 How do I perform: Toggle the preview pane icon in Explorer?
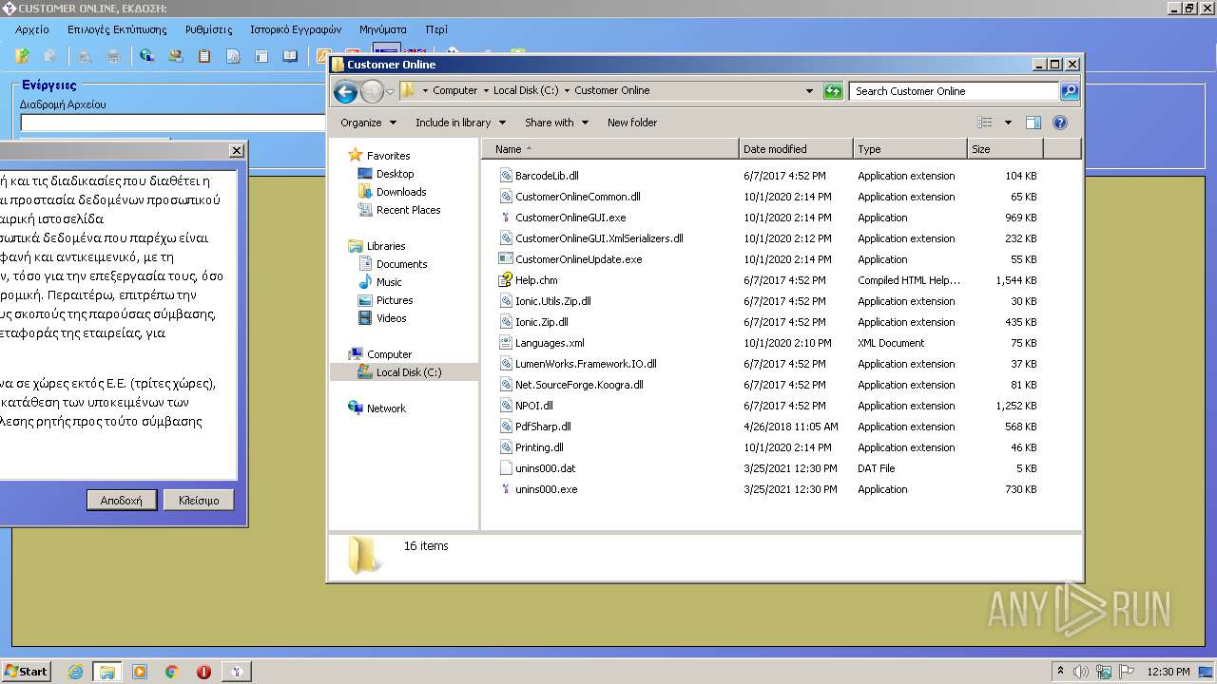click(1033, 123)
